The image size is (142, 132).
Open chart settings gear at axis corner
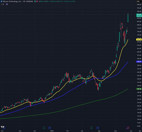coord(140,131)
